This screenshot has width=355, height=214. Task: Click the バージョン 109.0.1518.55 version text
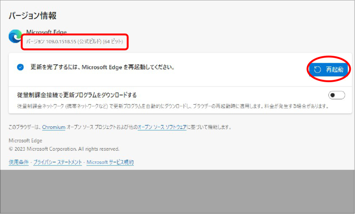pos(75,41)
